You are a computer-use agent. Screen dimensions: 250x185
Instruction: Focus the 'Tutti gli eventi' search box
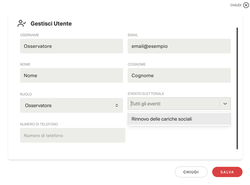click(x=174, y=104)
